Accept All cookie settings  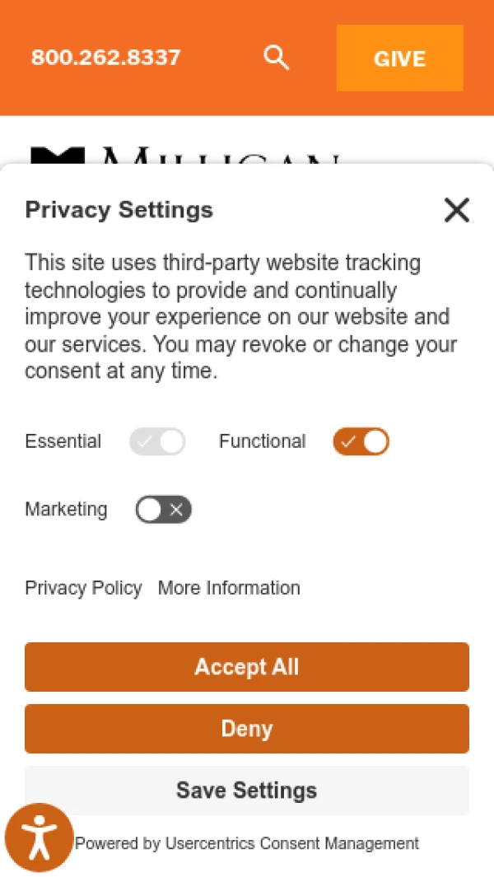(246, 667)
